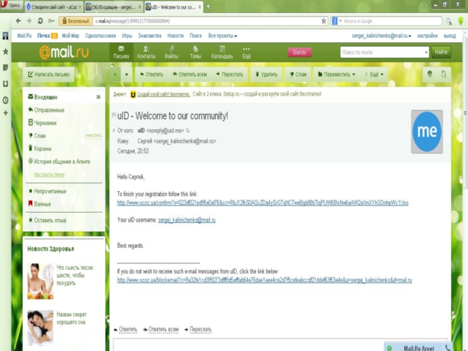
Task: Open the Opera menu button
Action: (x=11, y=5)
